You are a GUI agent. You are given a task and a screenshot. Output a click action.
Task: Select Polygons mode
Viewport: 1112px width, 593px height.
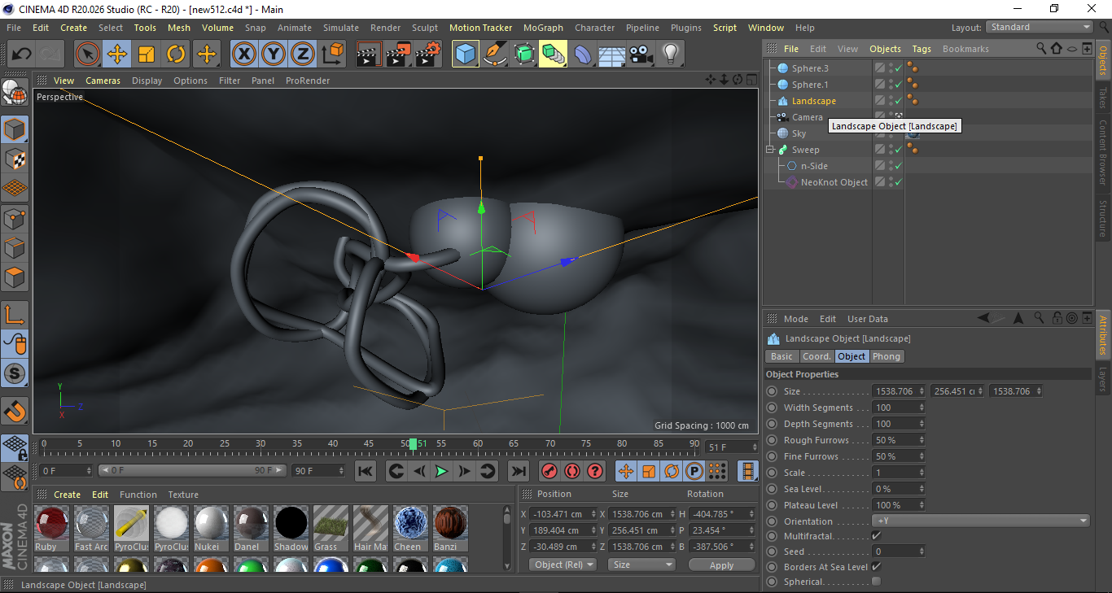[15, 277]
